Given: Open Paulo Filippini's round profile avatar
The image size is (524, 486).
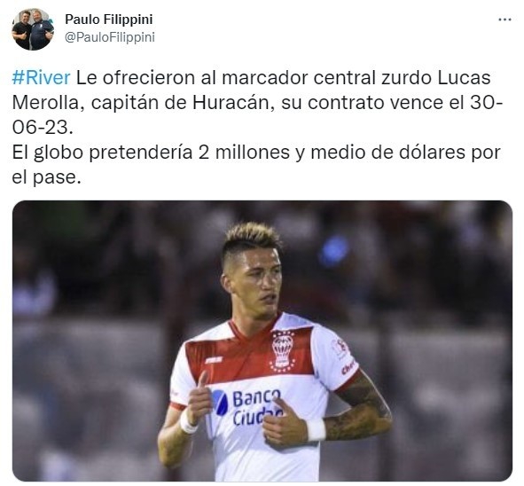Looking at the screenshot, I should pos(33,29).
